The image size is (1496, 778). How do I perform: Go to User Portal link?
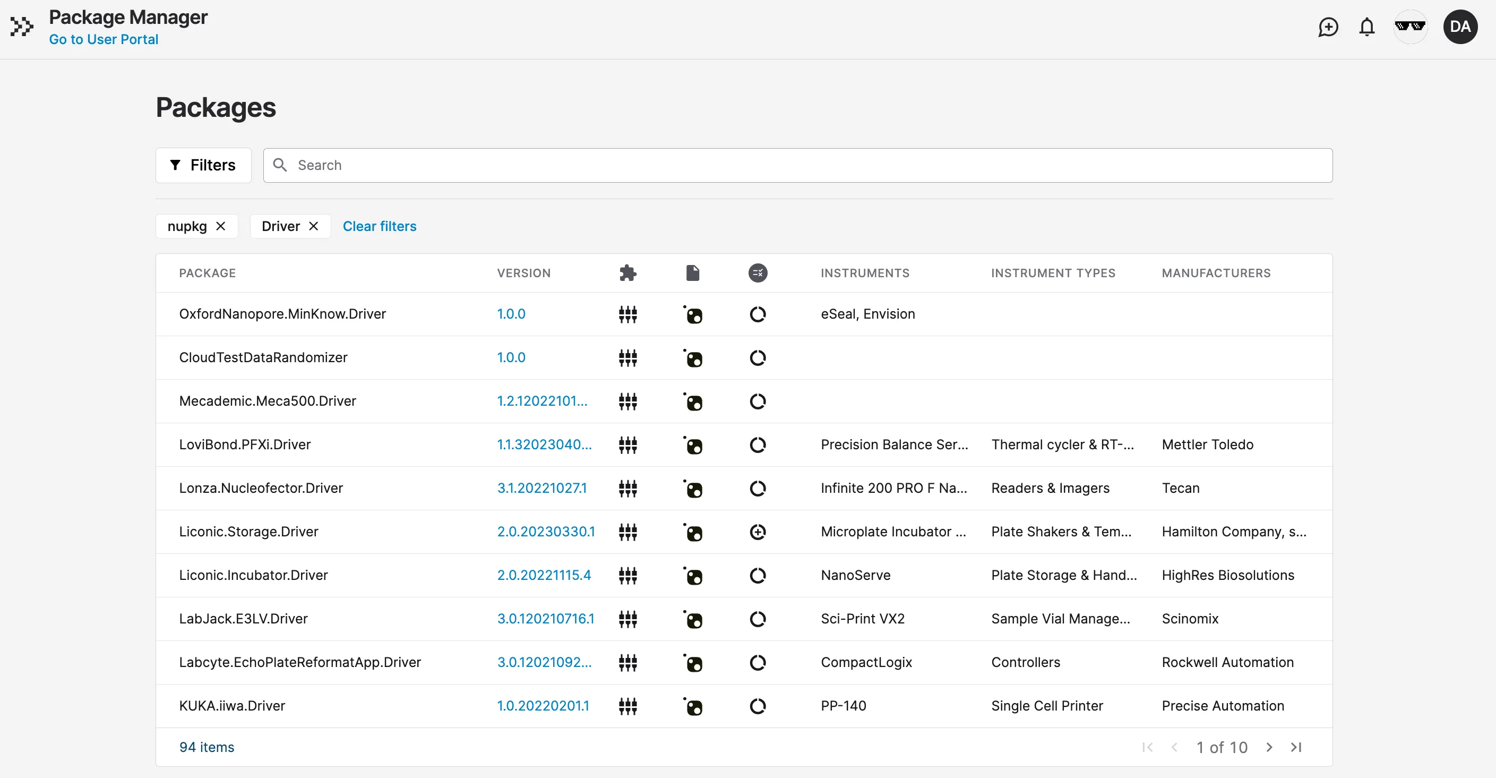coord(104,39)
